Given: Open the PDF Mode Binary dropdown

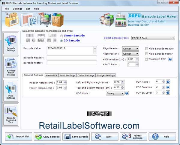Looking at the screenshot, I should pyautogui.click(x=115, y=93).
